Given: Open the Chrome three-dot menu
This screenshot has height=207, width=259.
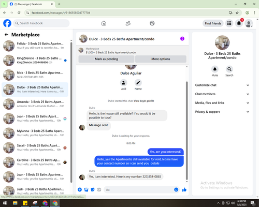Looking at the screenshot, I should (254, 13).
